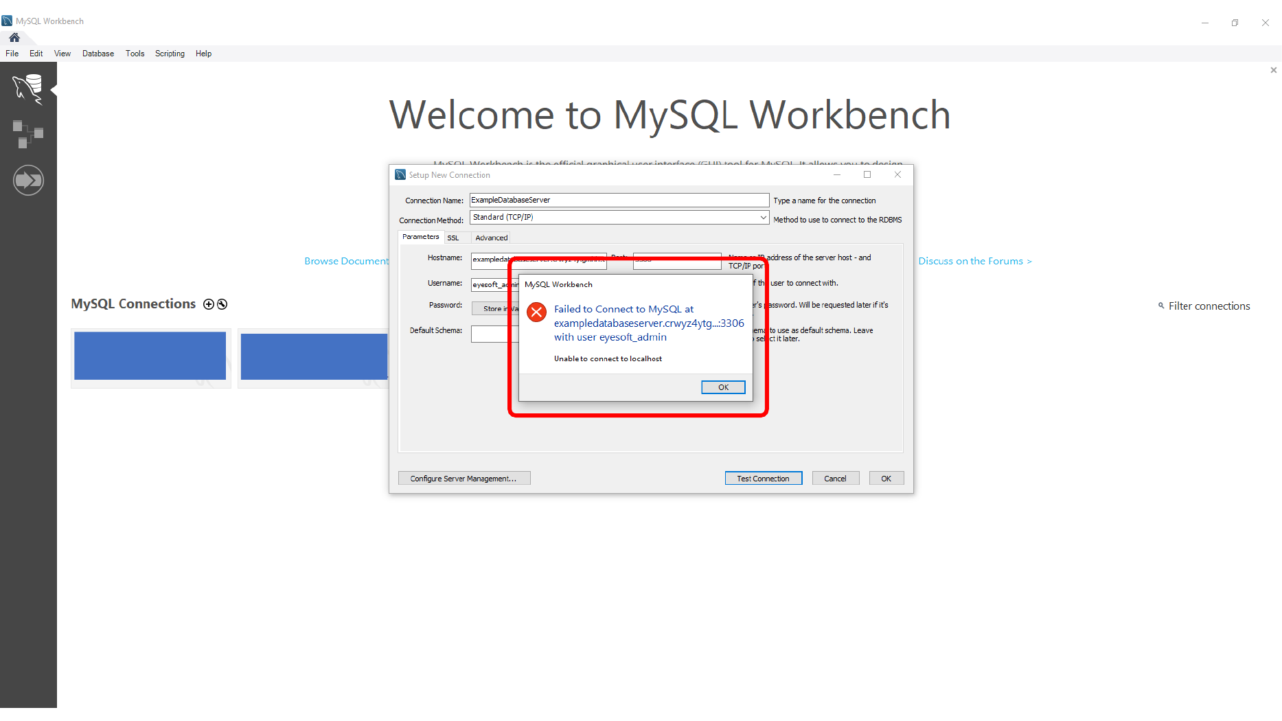Open the Database menu

(98, 54)
